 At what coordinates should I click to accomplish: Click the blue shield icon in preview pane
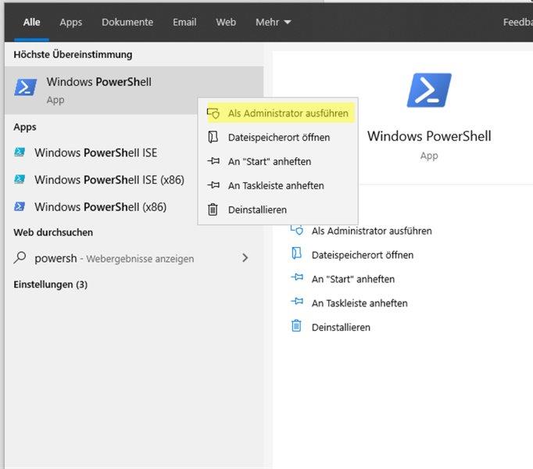point(297,231)
